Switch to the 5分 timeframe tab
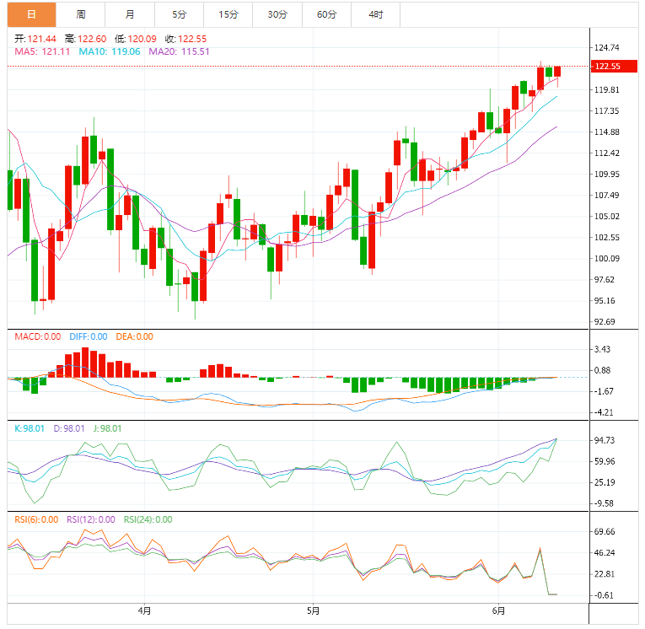 (x=179, y=14)
